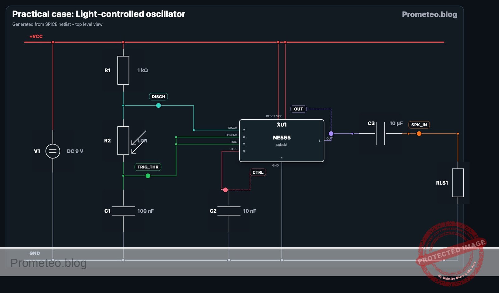Click the '10 µF' value text
Viewport: 499px width, 293px height.
396,124
